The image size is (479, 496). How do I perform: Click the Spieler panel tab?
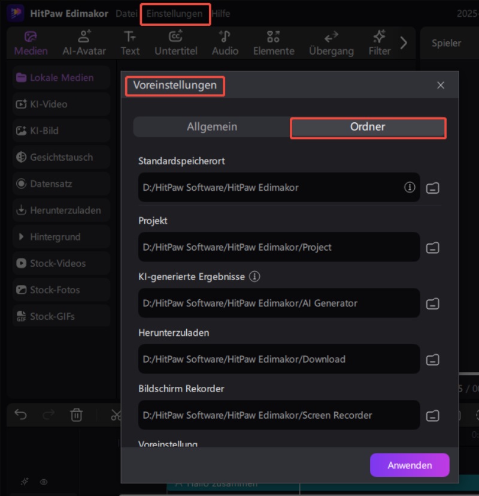click(446, 43)
